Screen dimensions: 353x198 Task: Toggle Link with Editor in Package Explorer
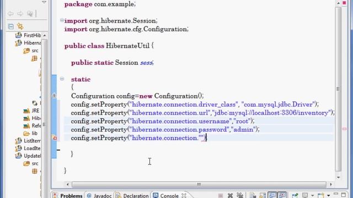coord(20,26)
